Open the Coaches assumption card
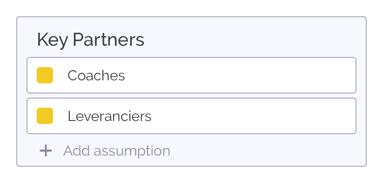383x183 pixels. pyautogui.click(x=191, y=75)
